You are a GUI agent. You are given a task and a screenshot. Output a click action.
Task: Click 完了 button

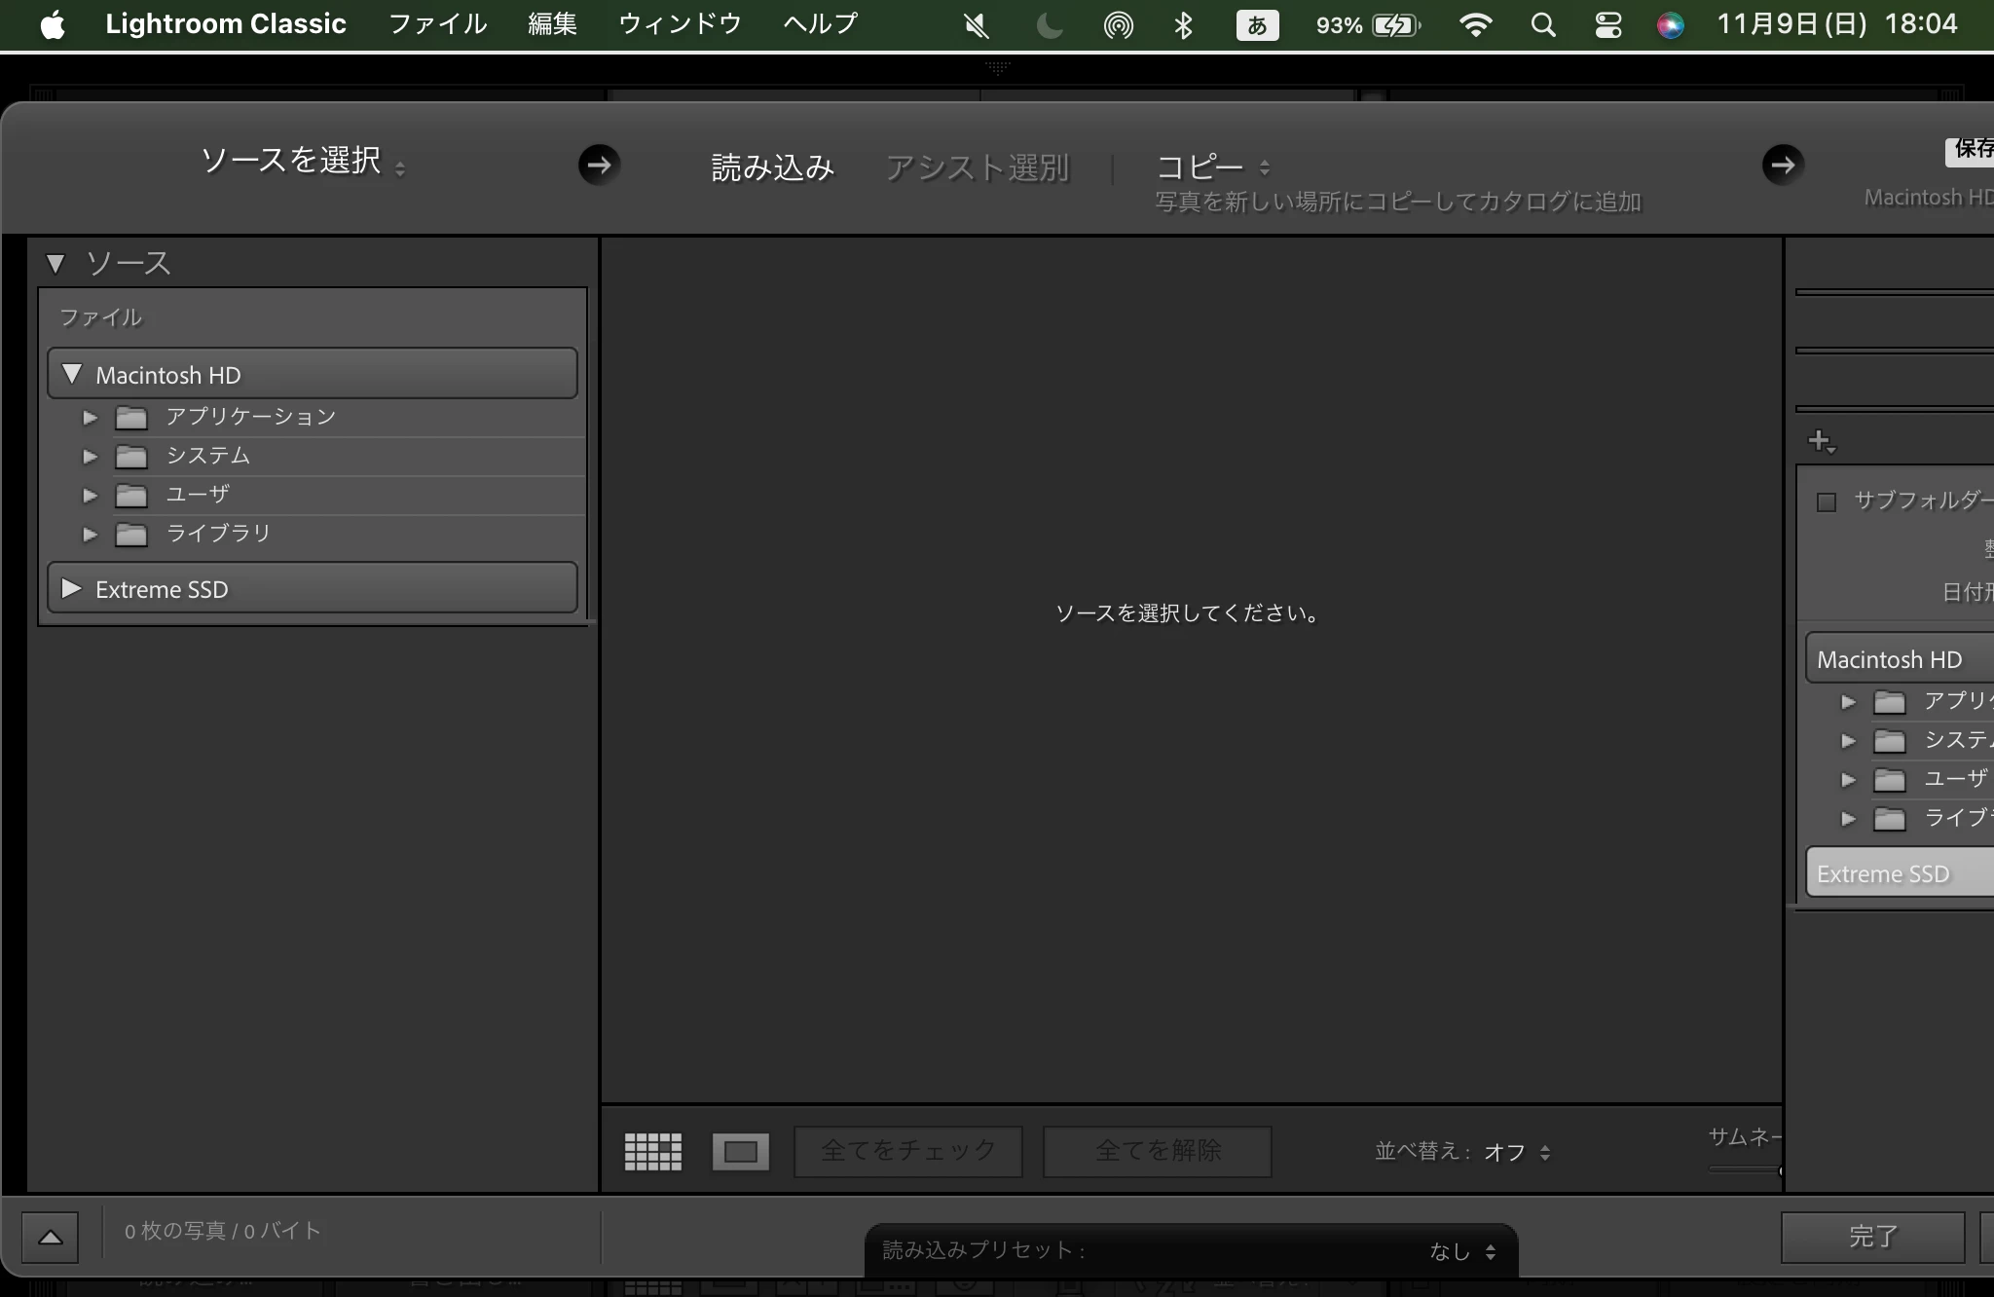(x=1872, y=1237)
